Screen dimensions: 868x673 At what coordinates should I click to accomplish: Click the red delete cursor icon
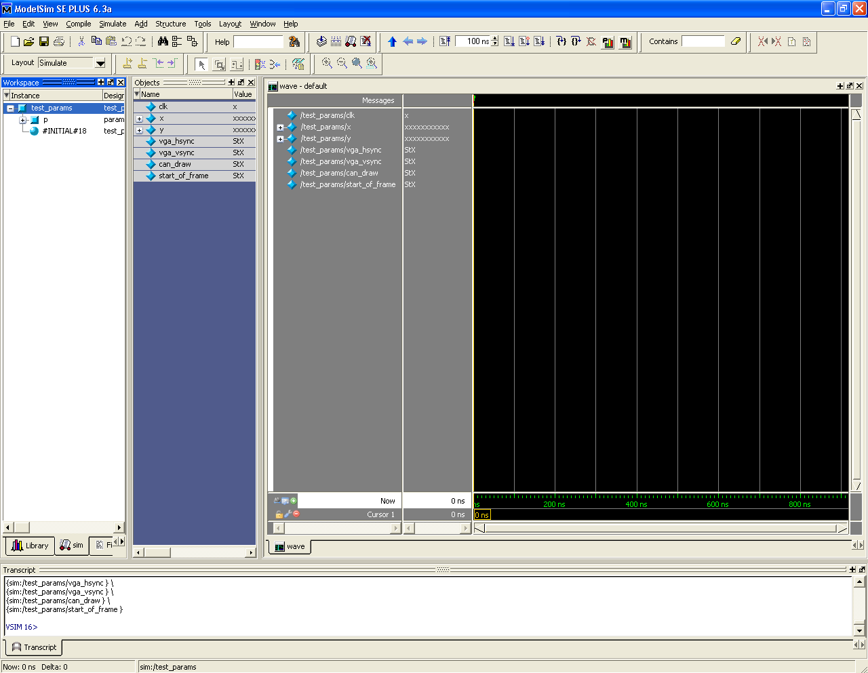coord(296,514)
